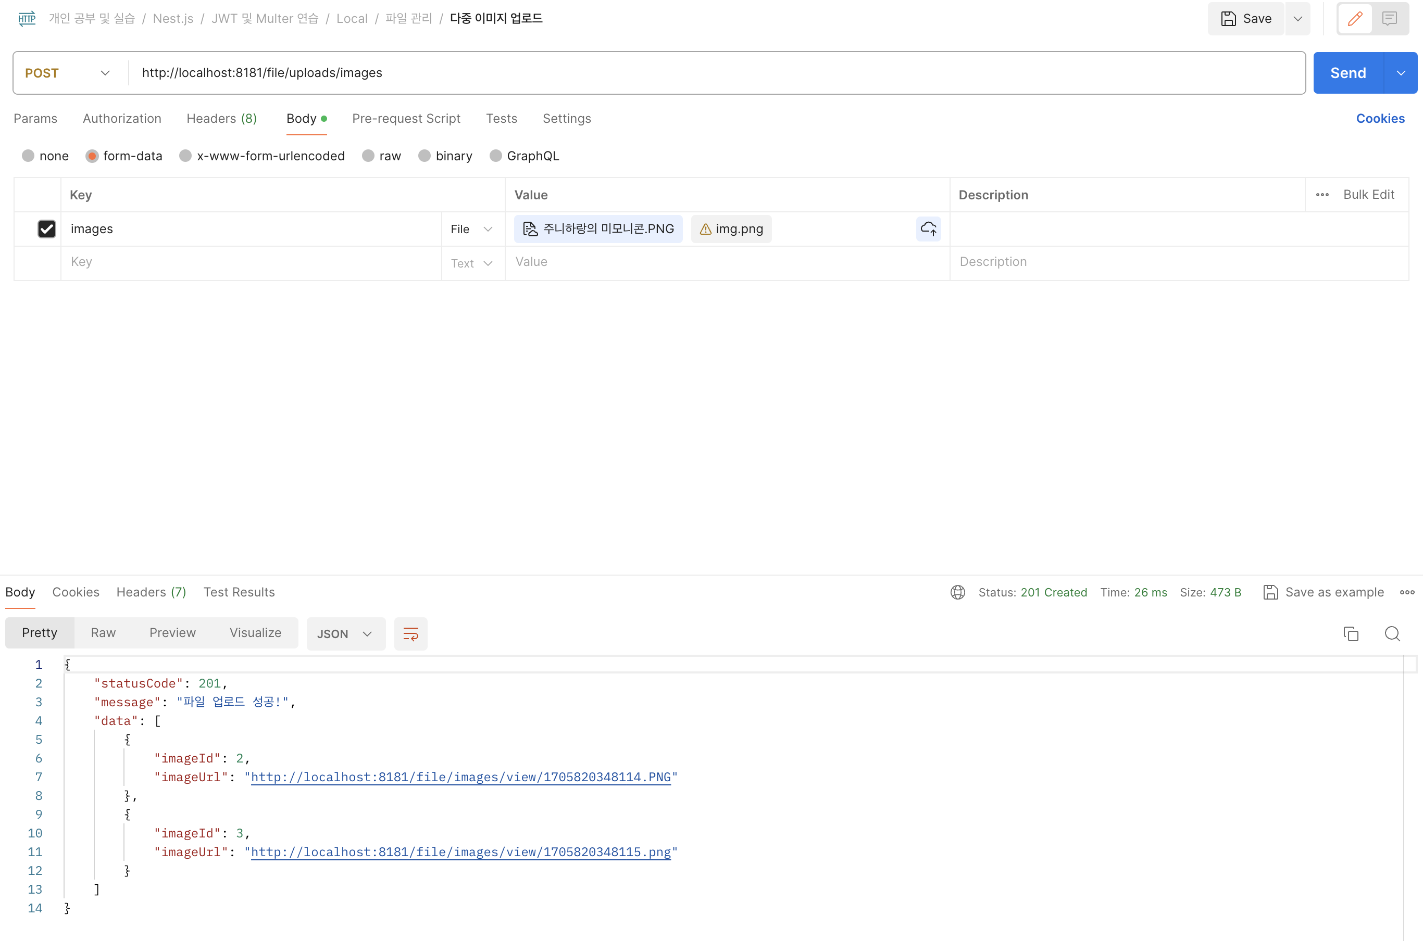Select the raw body type radio
The image size is (1423, 941).
coord(368,156)
